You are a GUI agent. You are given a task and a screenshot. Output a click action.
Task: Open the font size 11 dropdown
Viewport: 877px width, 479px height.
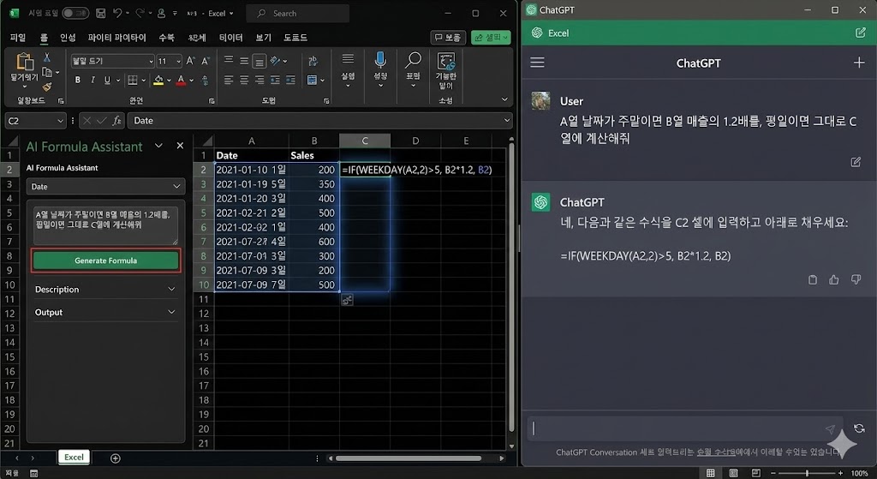[x=178, y=61]
